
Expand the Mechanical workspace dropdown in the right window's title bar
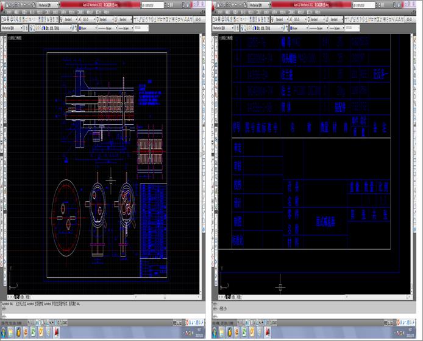pyautogui.click(x=258, y=5)
